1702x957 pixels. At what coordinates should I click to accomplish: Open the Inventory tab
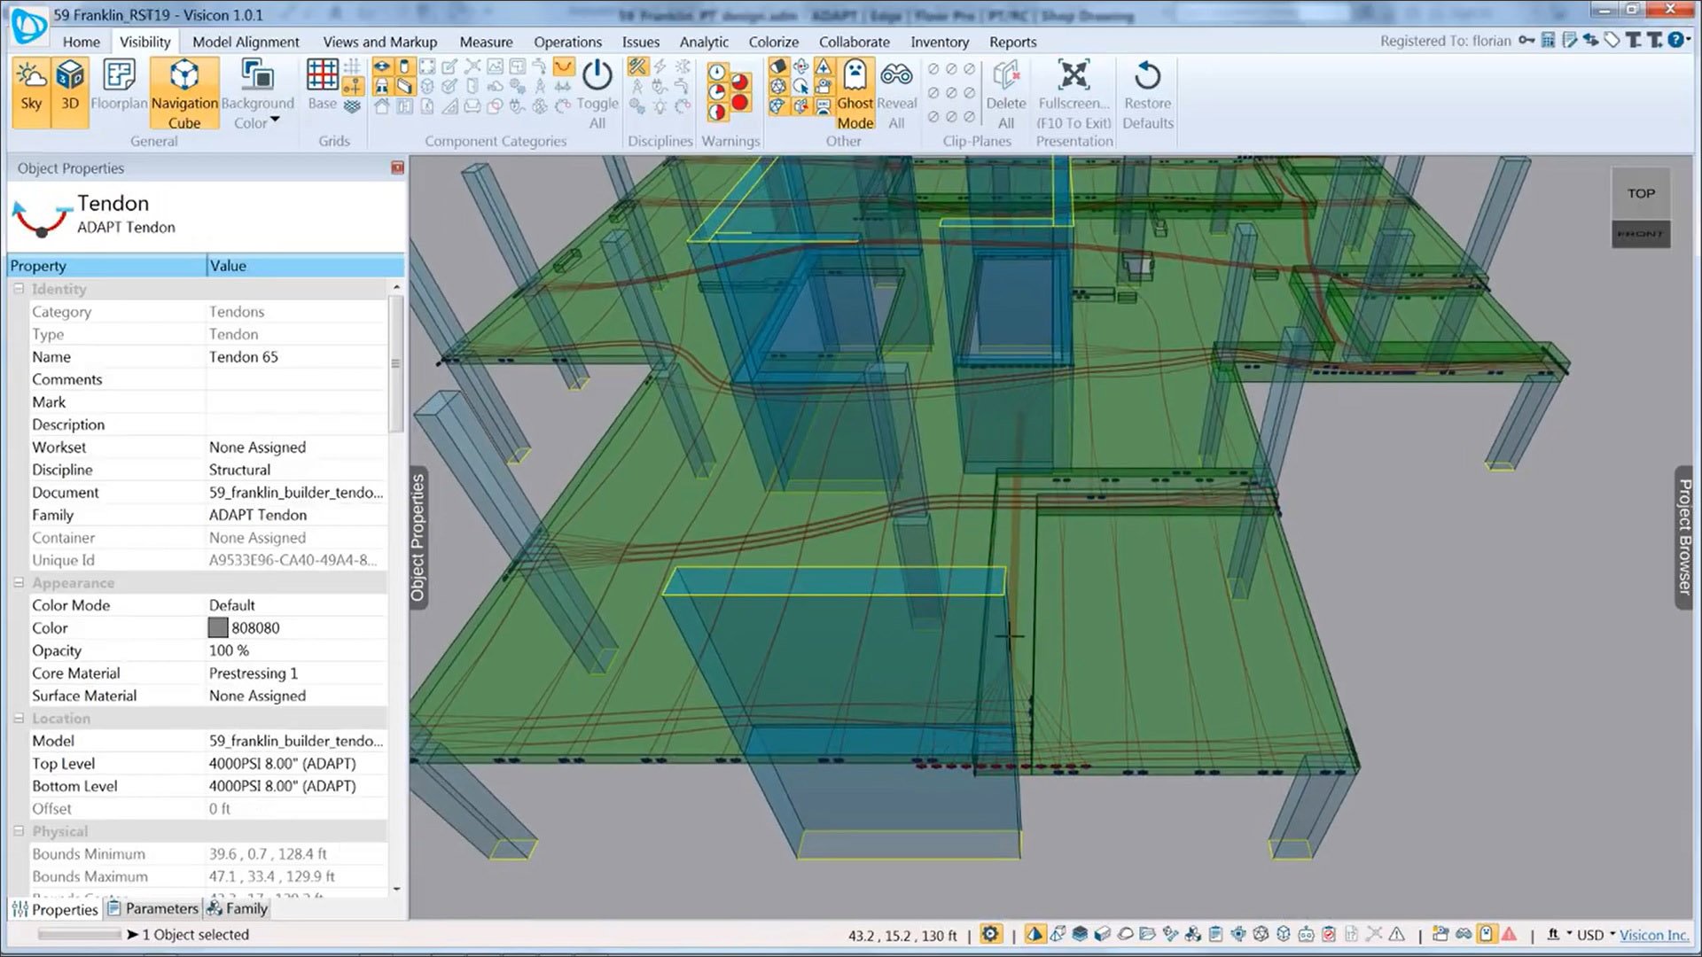tap(940, 42)
